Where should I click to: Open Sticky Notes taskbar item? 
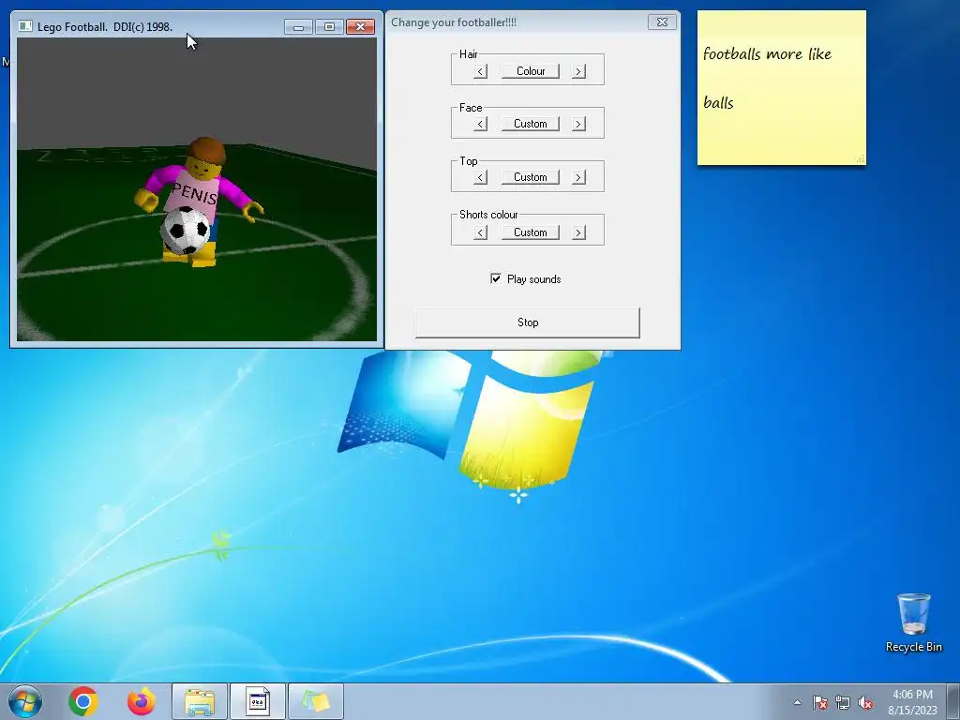pos(316,701)
